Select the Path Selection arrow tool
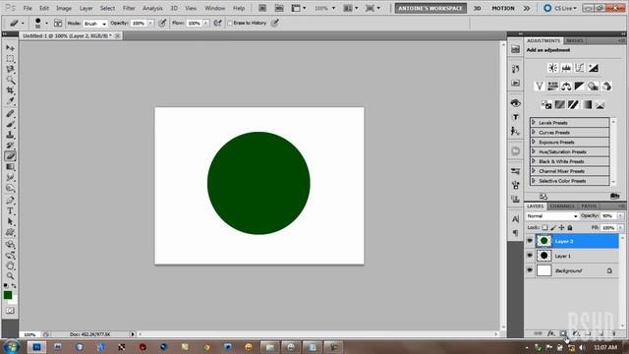Screen dimensions: 629x354 click(10, 221)
